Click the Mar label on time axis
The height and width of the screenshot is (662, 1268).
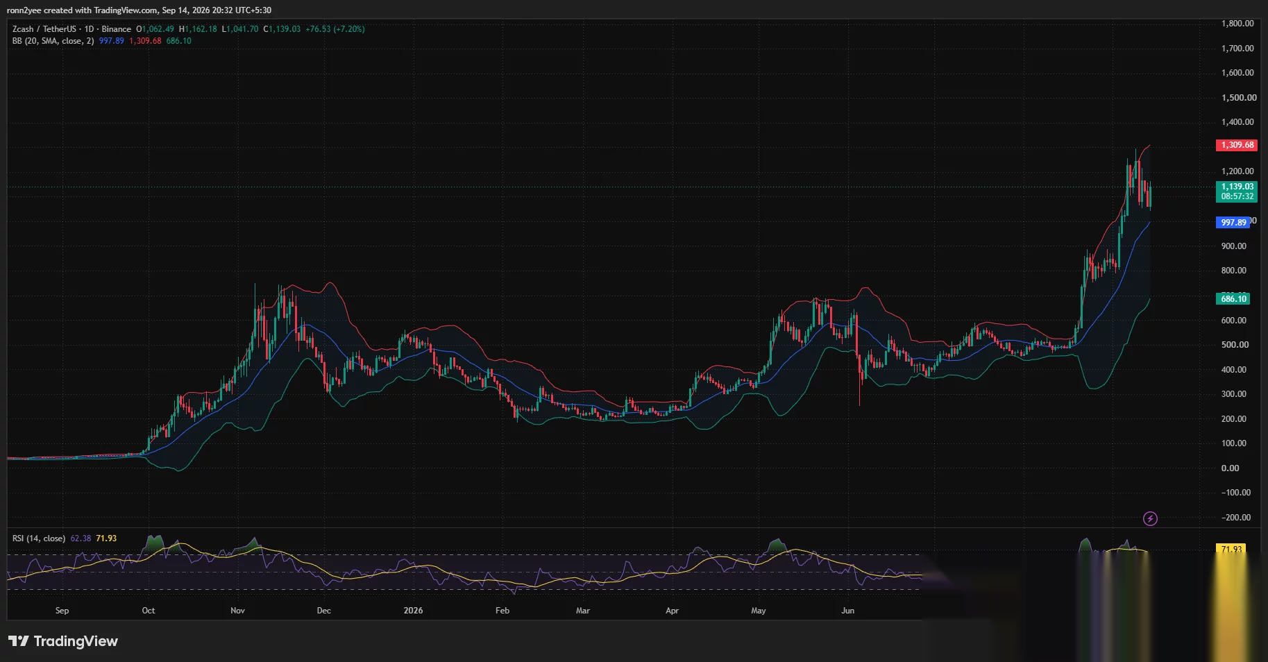pyautogui.click(x=583, y=611)
